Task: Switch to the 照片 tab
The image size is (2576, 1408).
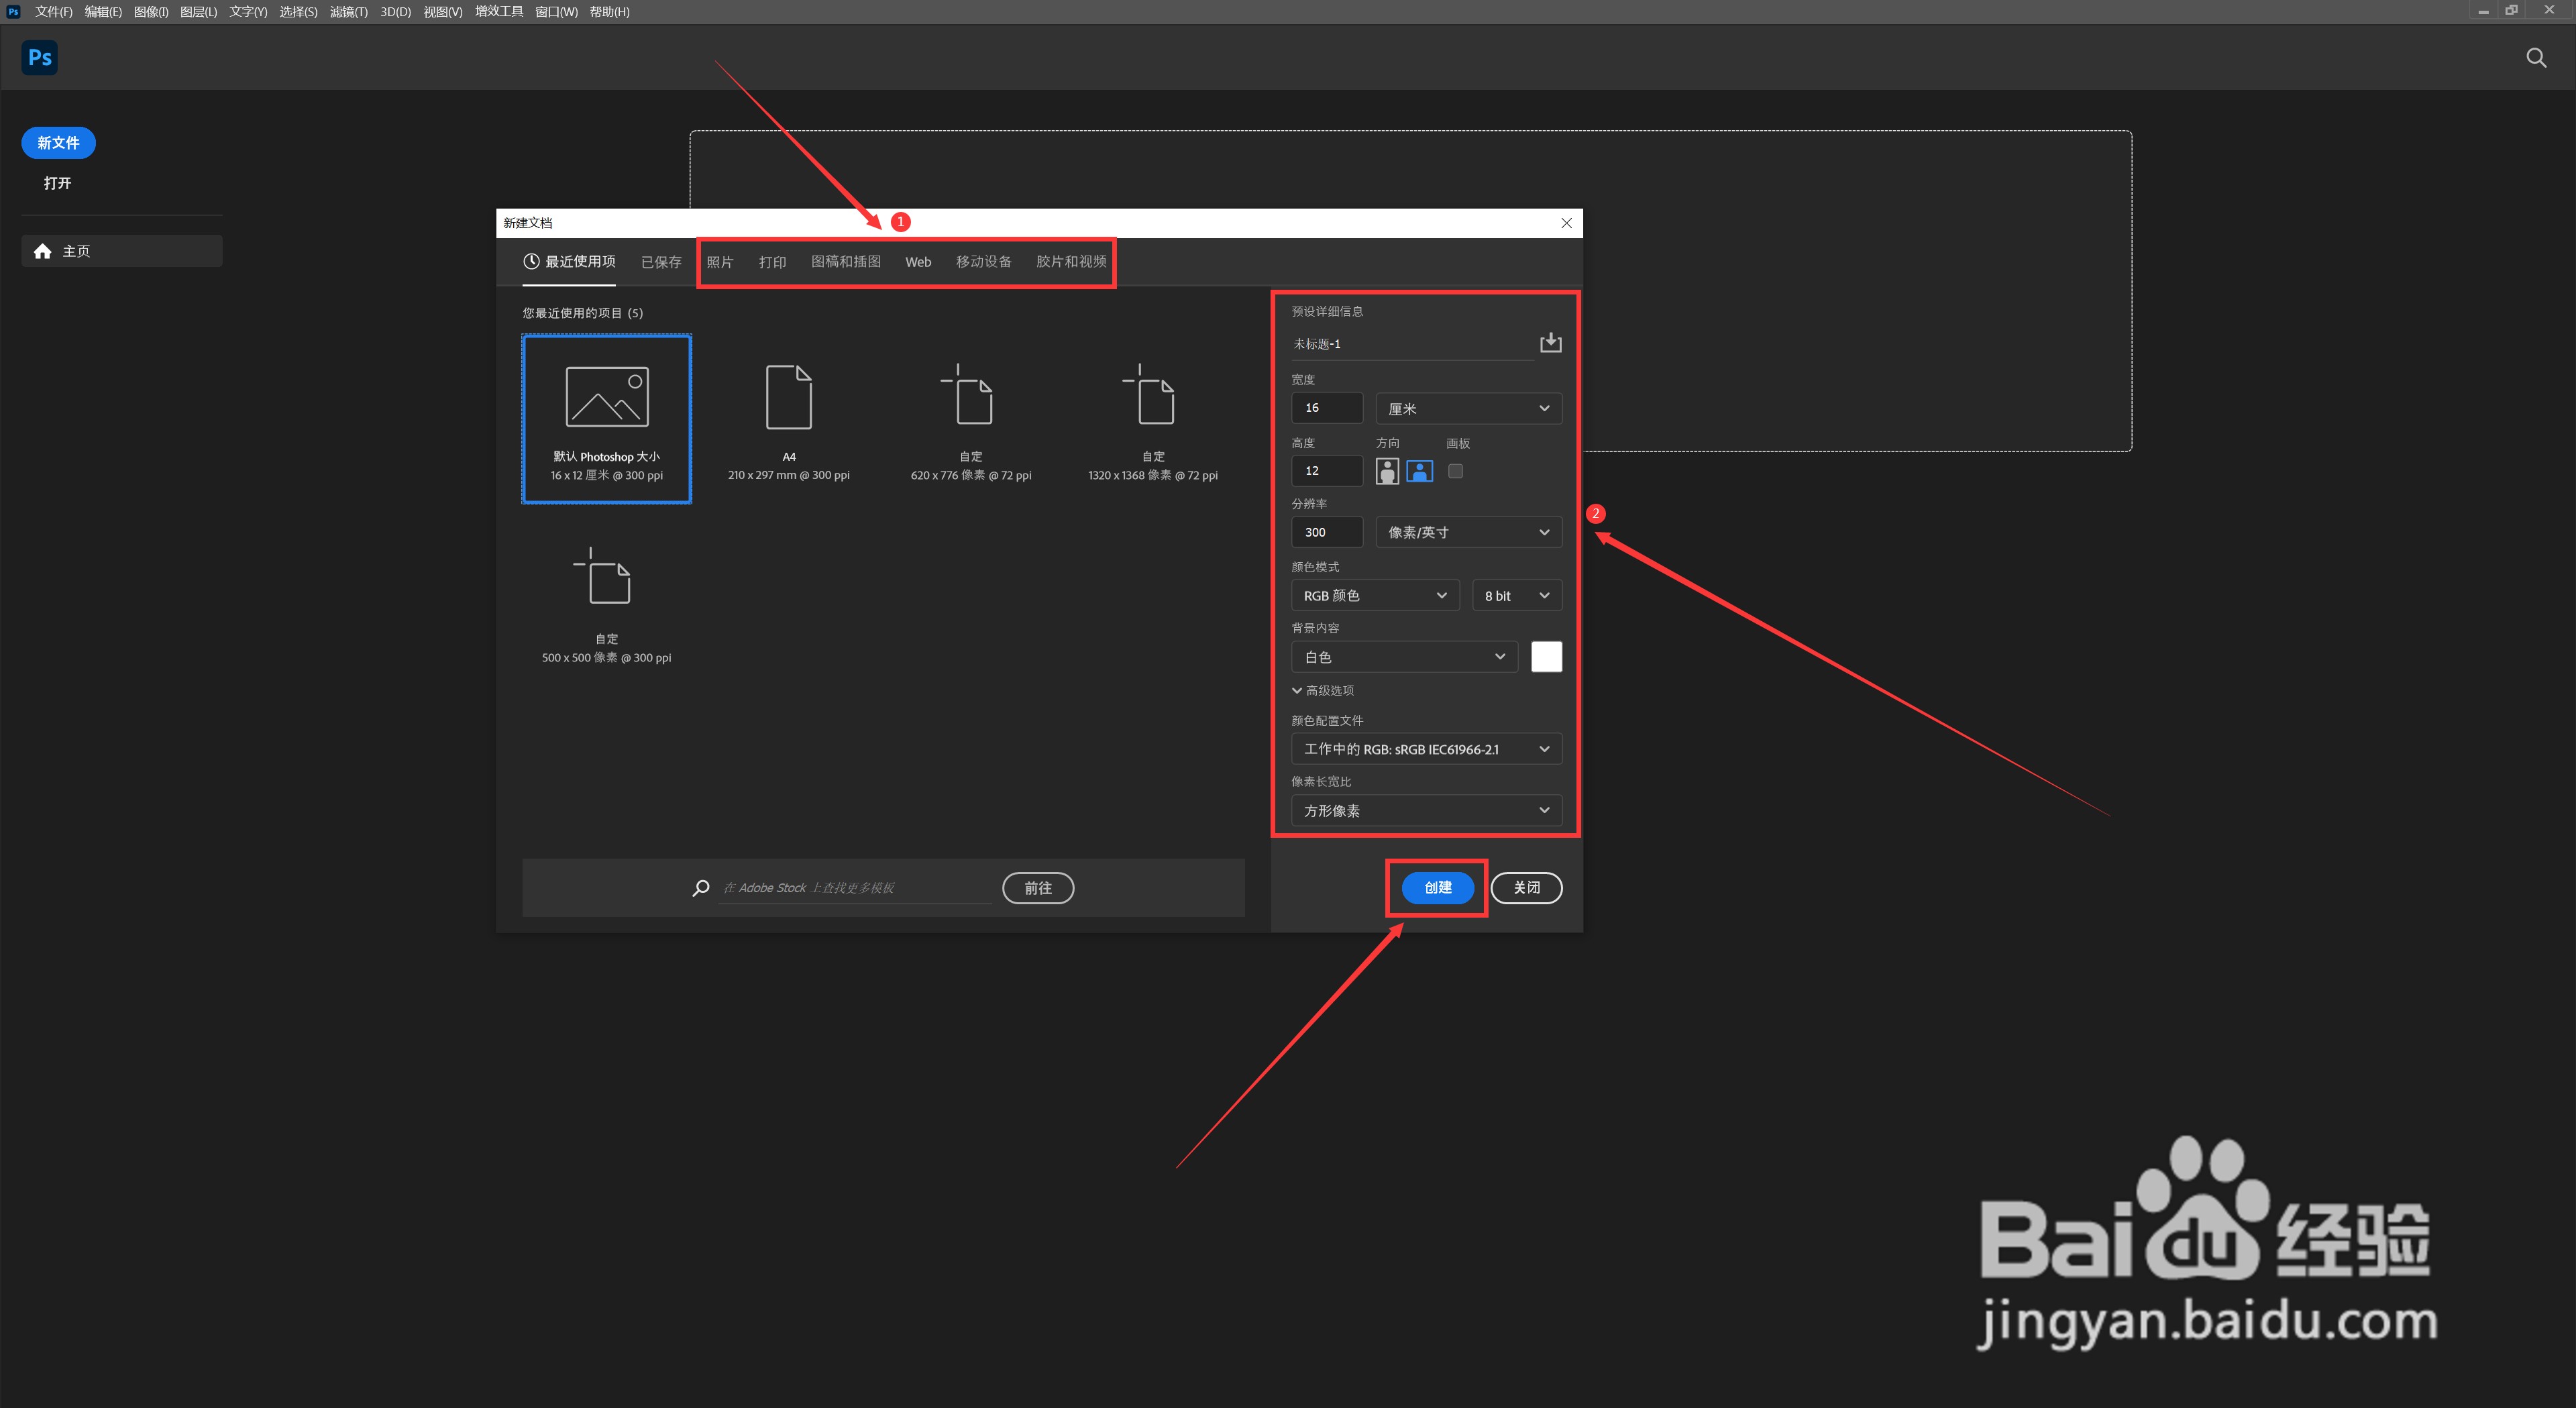Action: pyautogui.click(x=720, y=262)
